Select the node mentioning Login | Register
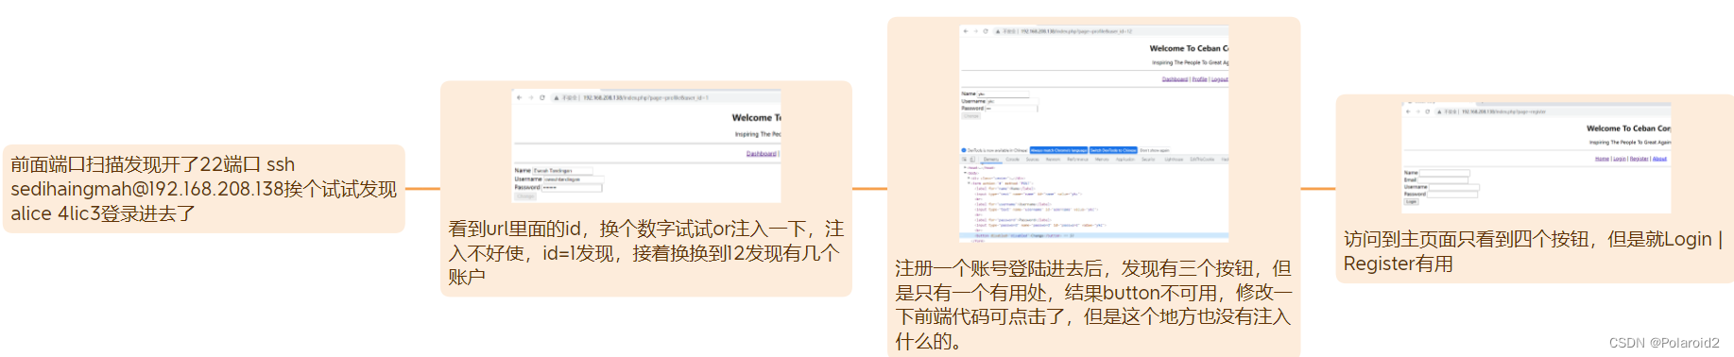Screen dimensions: 1734x357 [1535, 189]
